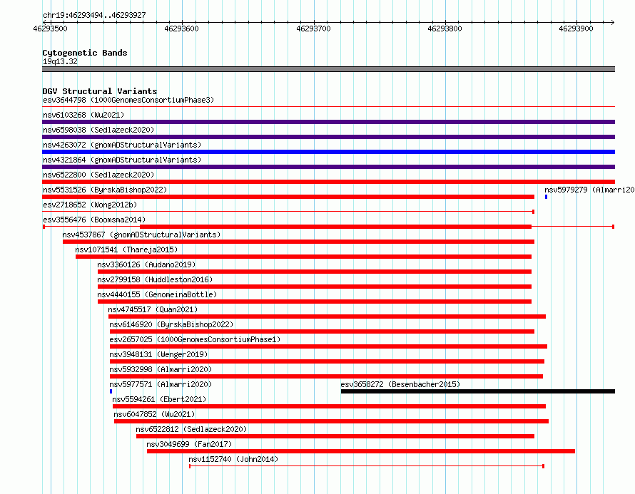This screenshot has width=635, height=494.
Task: Click nsv5932998 (Almarri2020) label
Action: (x=161, y=369)
